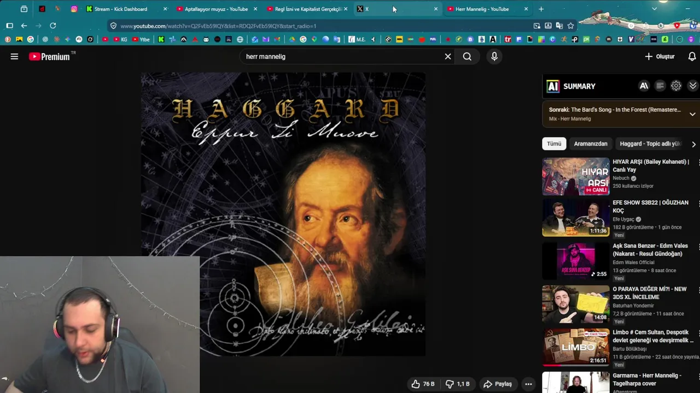Image resolution: width=700 pixels, height=393 pixels.
Task: Open Garmarna - Herr Mannelig video title
Action: [x=647, y=379]
